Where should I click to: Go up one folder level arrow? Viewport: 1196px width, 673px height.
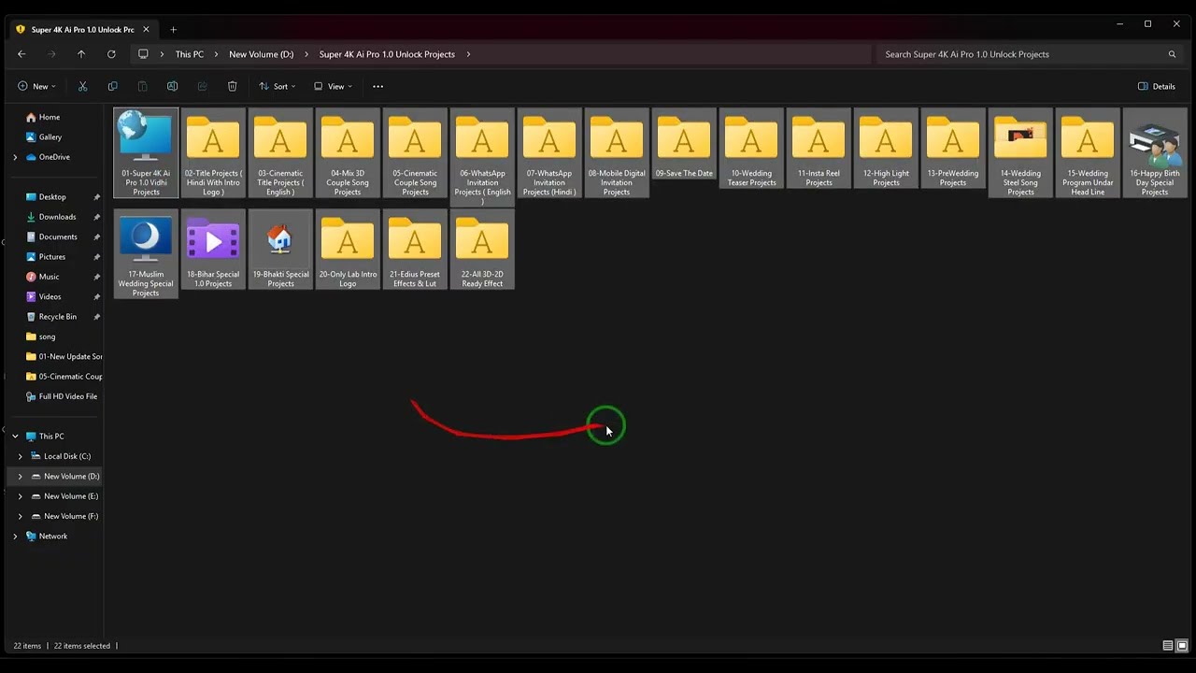pyautogui.click(x=81, y=54)
